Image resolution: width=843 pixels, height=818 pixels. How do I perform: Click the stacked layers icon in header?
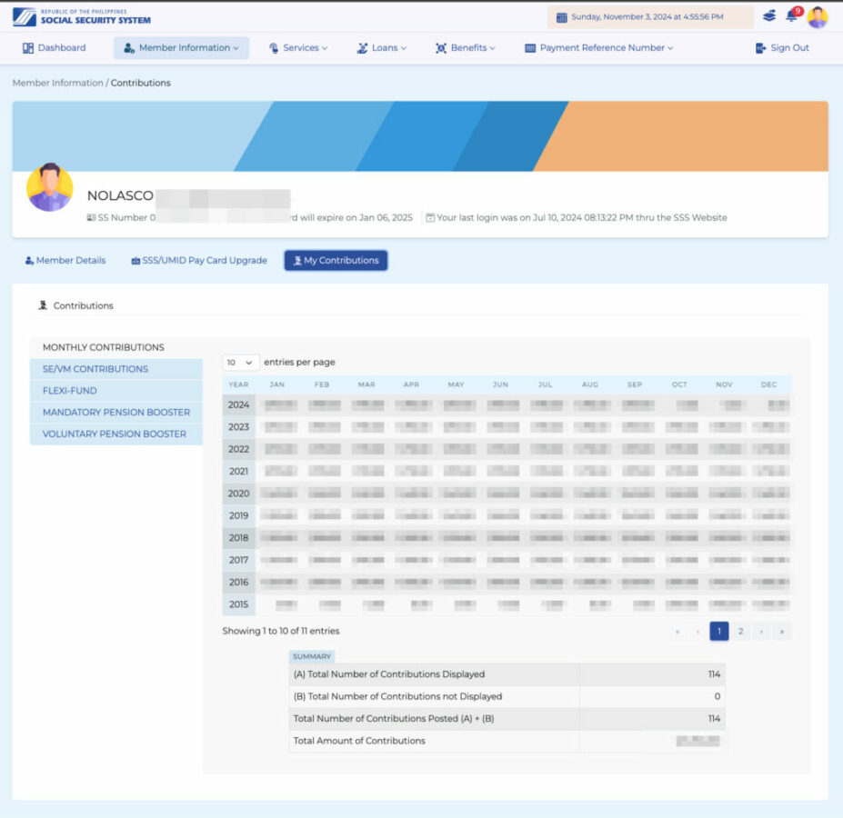click(769, 16)
